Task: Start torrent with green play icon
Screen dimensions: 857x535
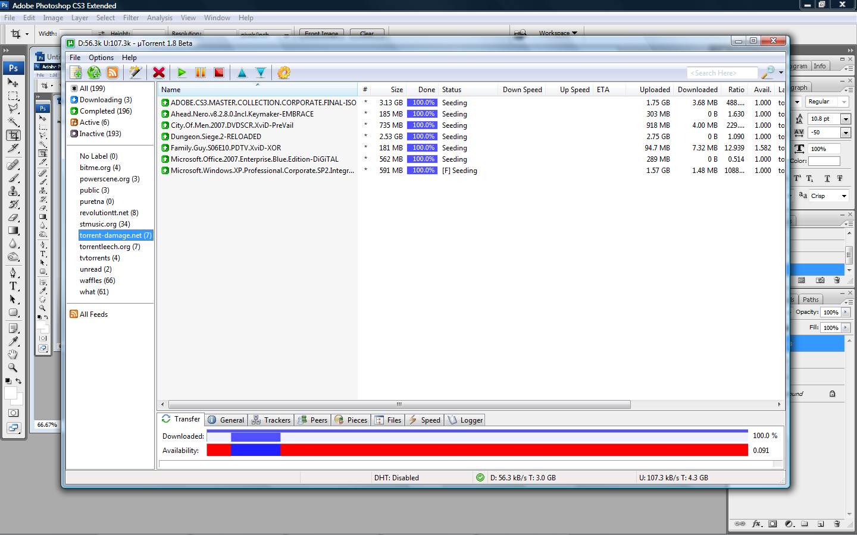Action: click(x=182, y=73)
